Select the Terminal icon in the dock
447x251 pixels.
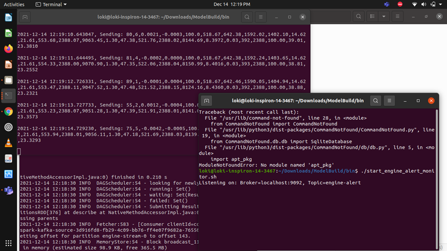pyautogui.click(x=8, y=96)
